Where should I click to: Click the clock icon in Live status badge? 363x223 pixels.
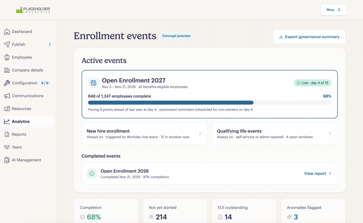[298, 83]
